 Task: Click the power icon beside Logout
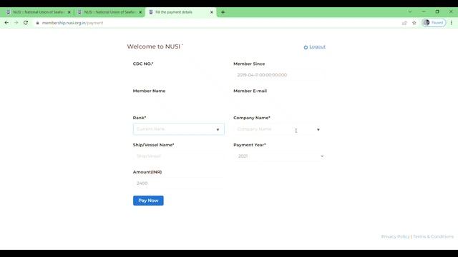(306, 47)
